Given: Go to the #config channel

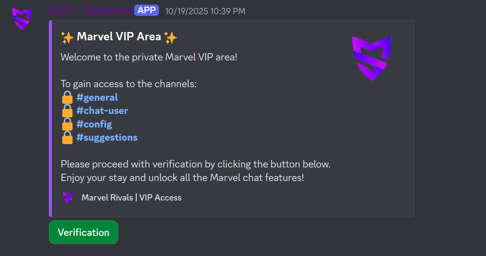Looking at the screenshot, I should [94, 124].
